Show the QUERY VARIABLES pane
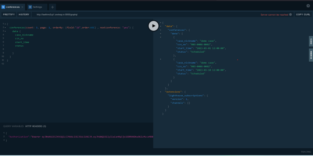Image resolution: width=313 pixels, height=156 pixels. (13, 126)
